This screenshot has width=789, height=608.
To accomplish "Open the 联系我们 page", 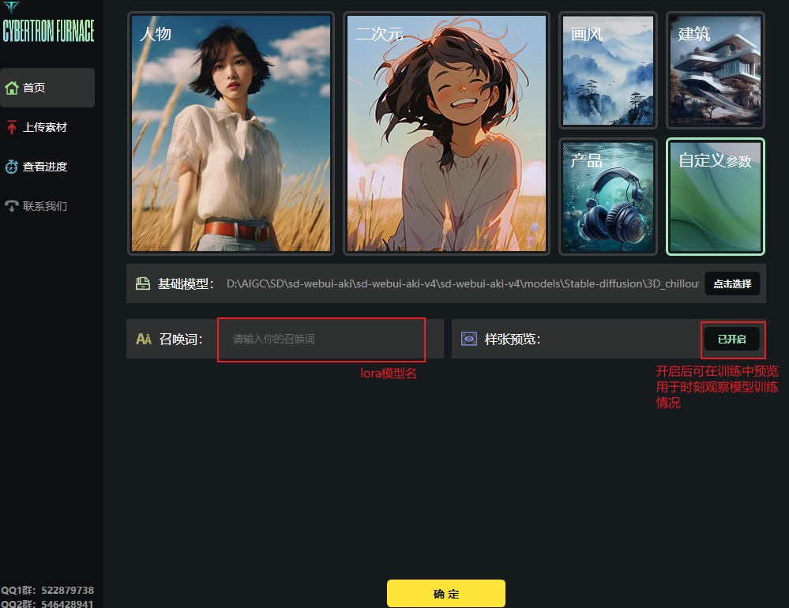I will click(x=46, y=206).
